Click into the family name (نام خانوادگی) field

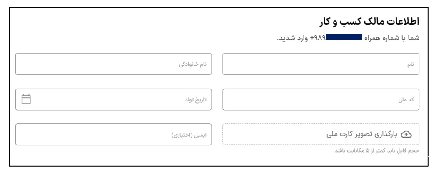pyautogui.click(x=113, y=64)
